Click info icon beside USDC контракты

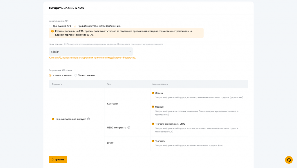[129, 127]
